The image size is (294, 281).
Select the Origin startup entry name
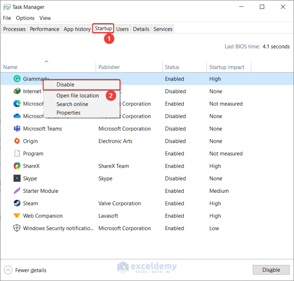point(30,141)
